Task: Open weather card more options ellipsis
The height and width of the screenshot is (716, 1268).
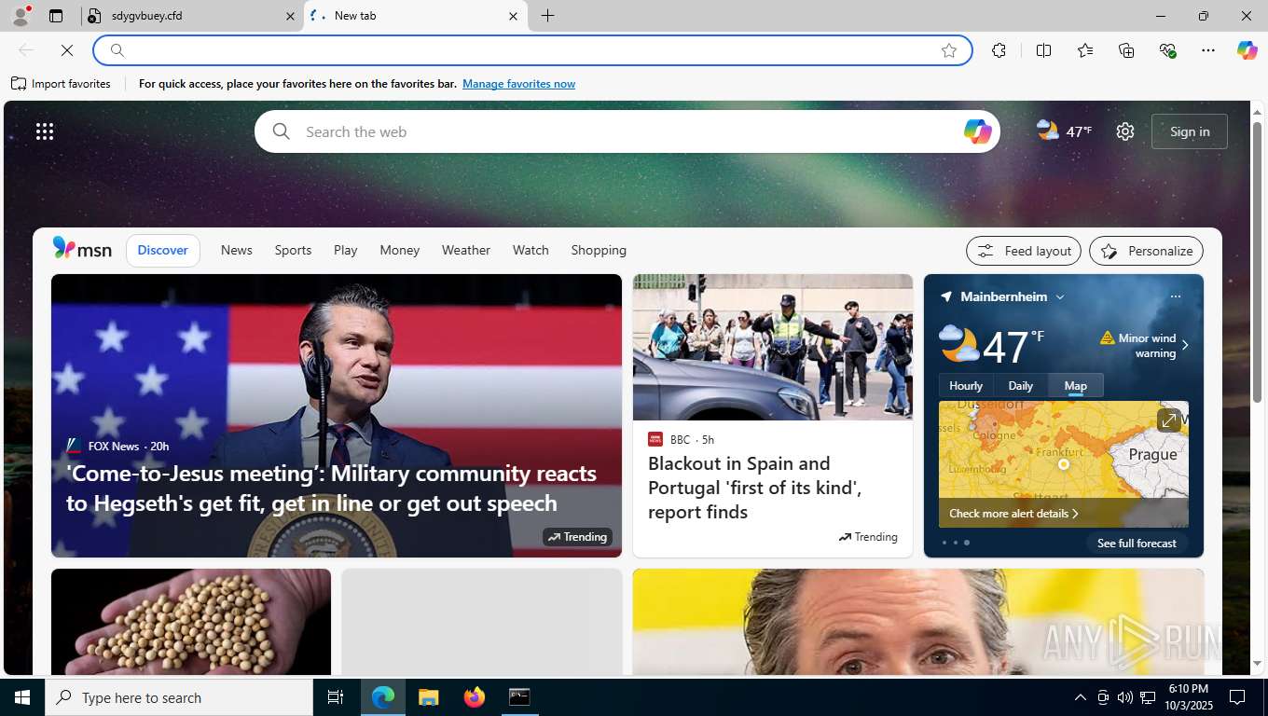Action: click(1175, 296)
